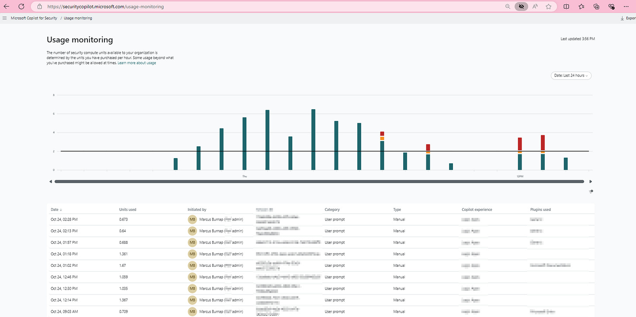Select the Usage monitoring breadcrumb
This screenshot has height=317, width=636.
coord(78,18)
